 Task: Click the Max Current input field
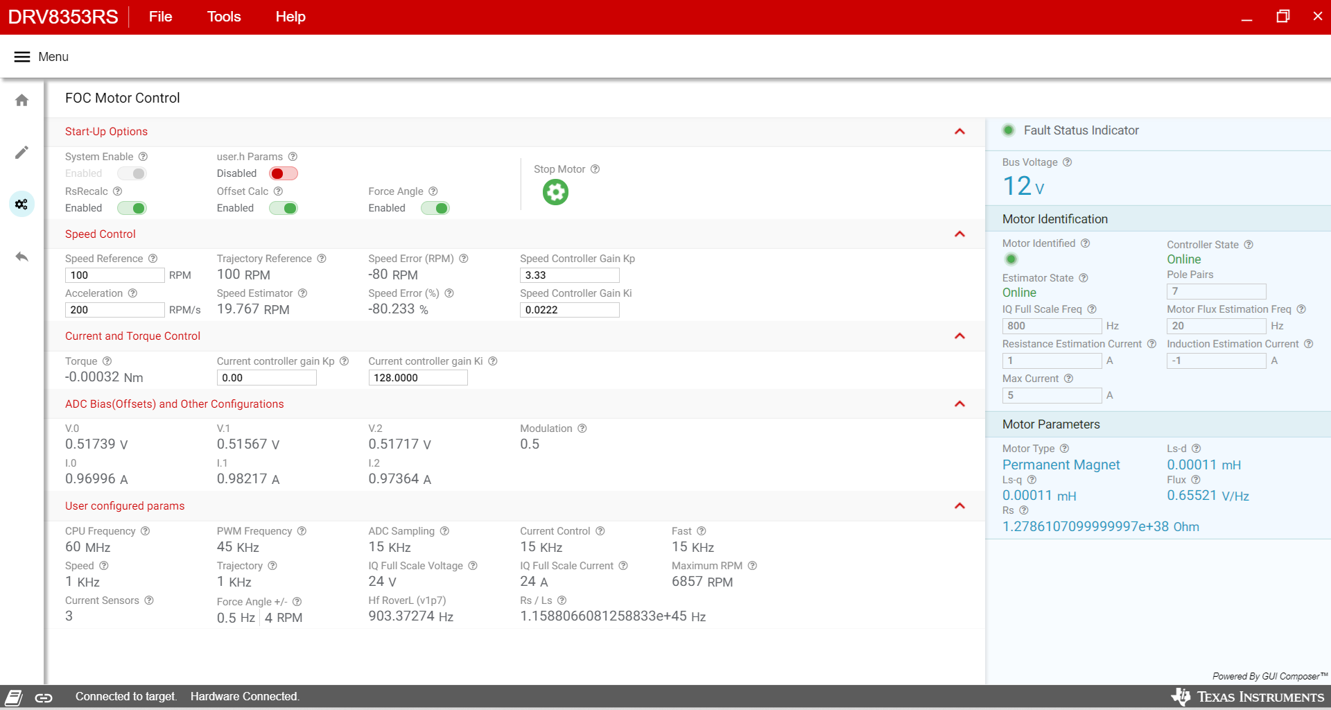(x=1052, y=395)
